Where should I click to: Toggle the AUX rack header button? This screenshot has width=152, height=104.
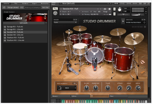[x=145, y=4]
